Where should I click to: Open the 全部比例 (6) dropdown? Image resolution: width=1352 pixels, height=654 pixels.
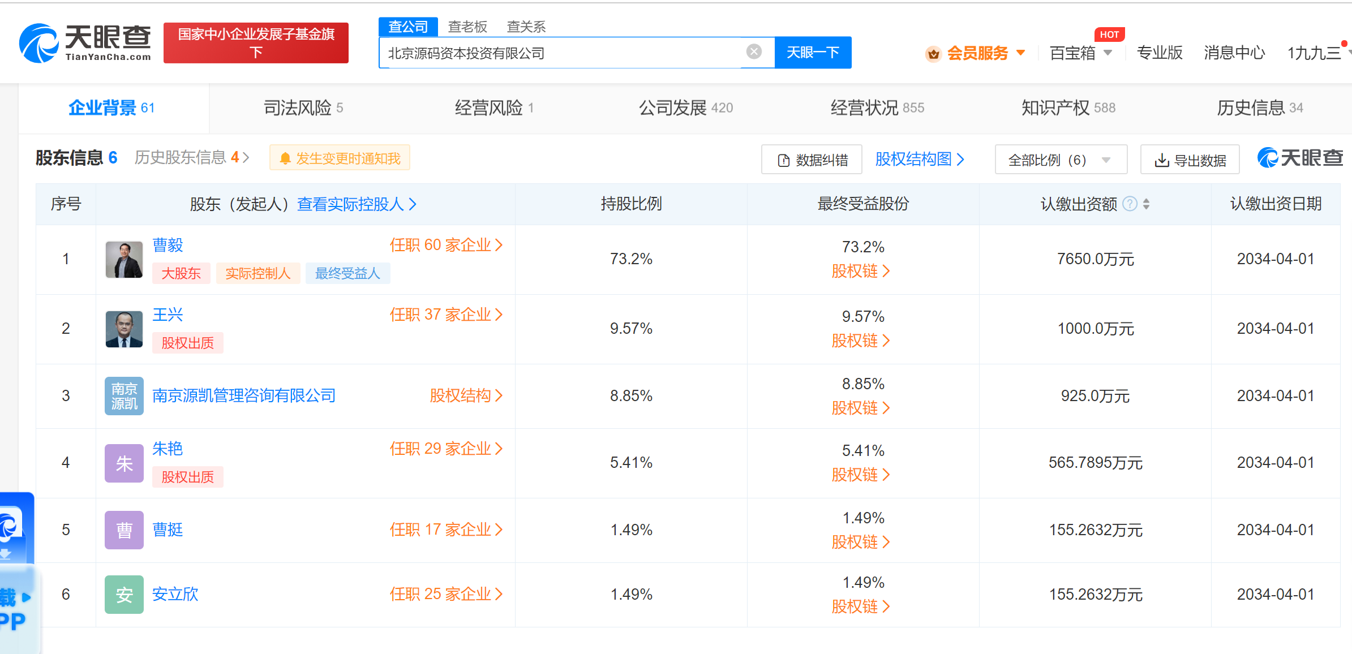[1061, 160]
